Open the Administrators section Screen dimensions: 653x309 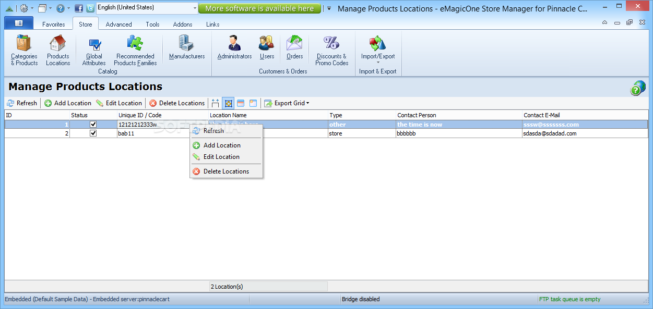coord(234,47)
